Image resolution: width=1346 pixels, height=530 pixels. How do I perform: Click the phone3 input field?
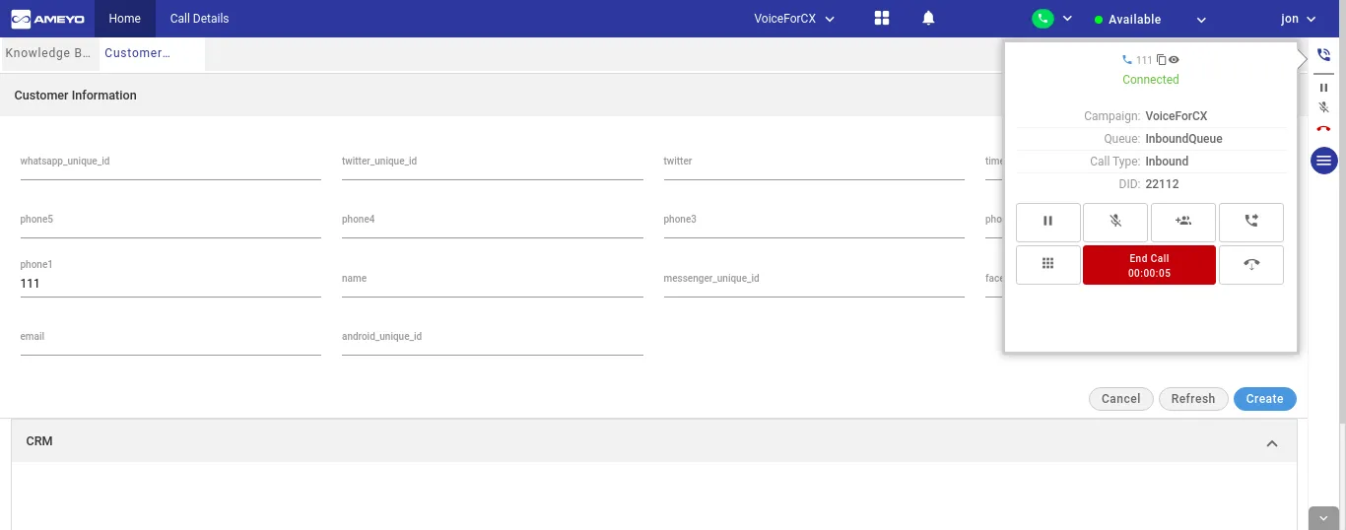point(814,223)
